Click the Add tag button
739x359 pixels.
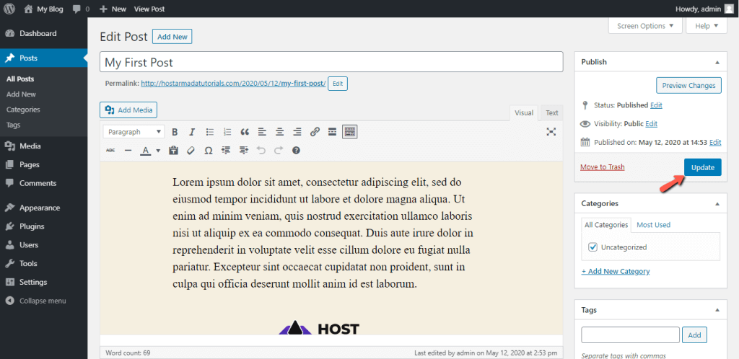click(694, 335)
